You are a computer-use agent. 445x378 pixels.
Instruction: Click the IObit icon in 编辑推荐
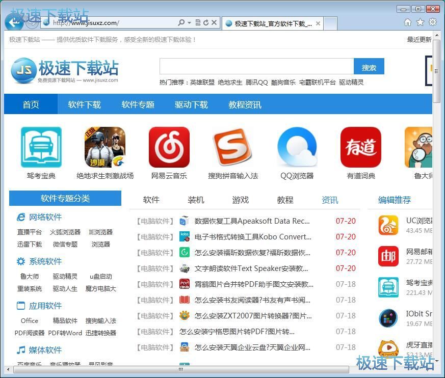[x=388, y=318]
